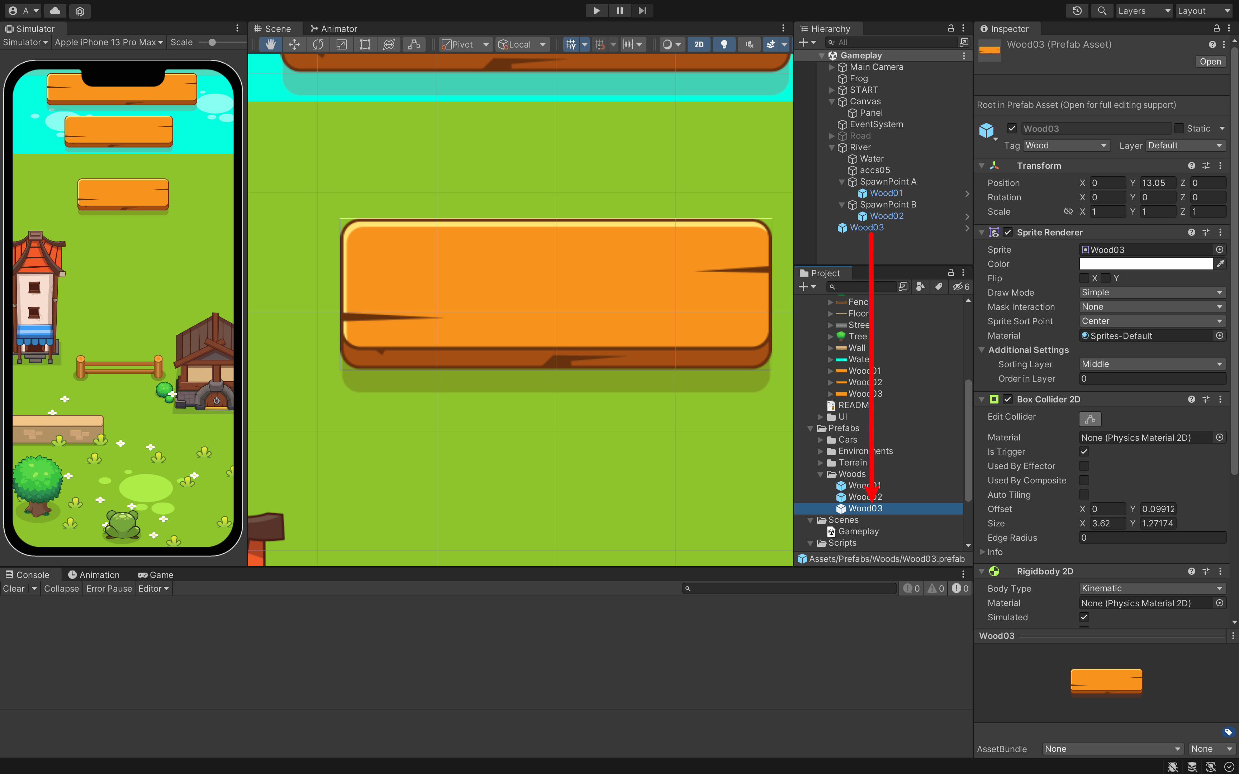Toggle grid visibility icon in Scene toolbar

coord(571,44)
